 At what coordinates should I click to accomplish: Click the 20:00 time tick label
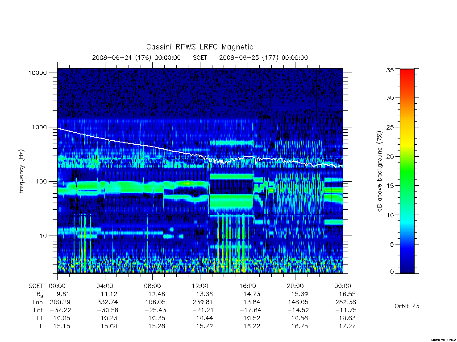[295, 286]
